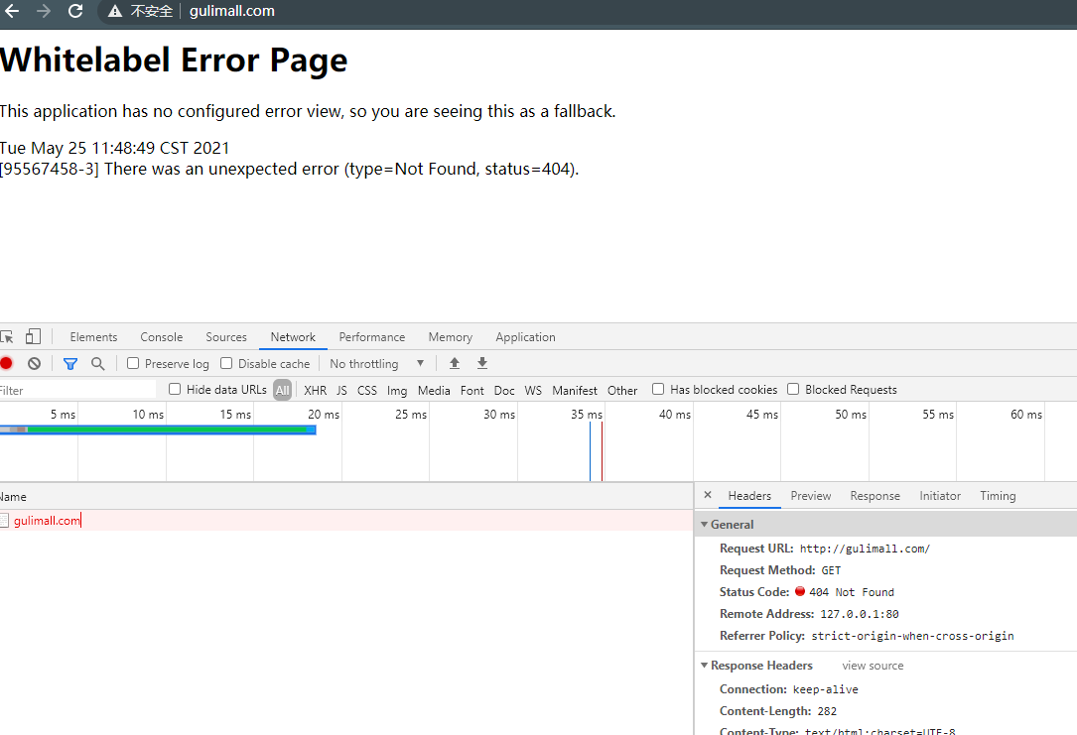Filter requests by WS

(x=533, y=390)
